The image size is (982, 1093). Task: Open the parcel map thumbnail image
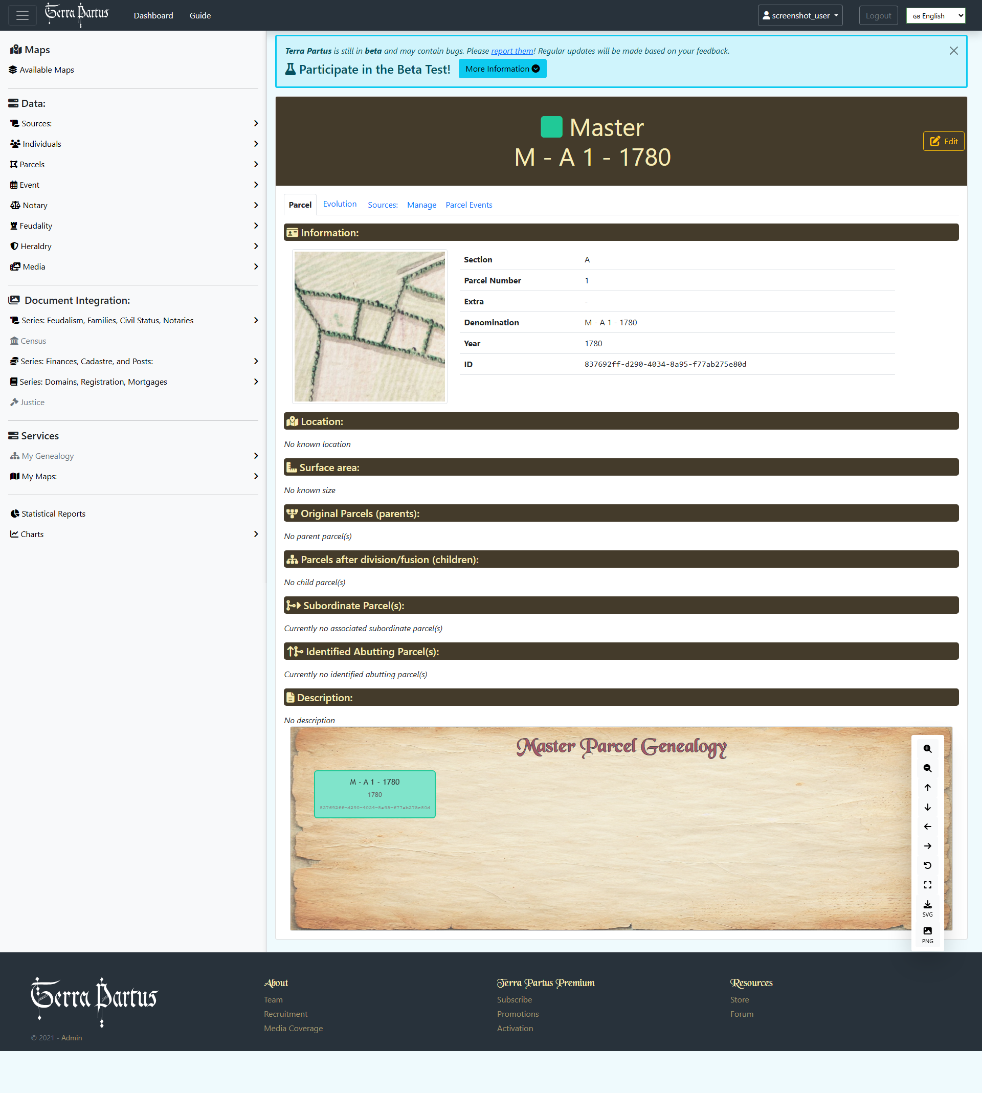tap(370, 326)
